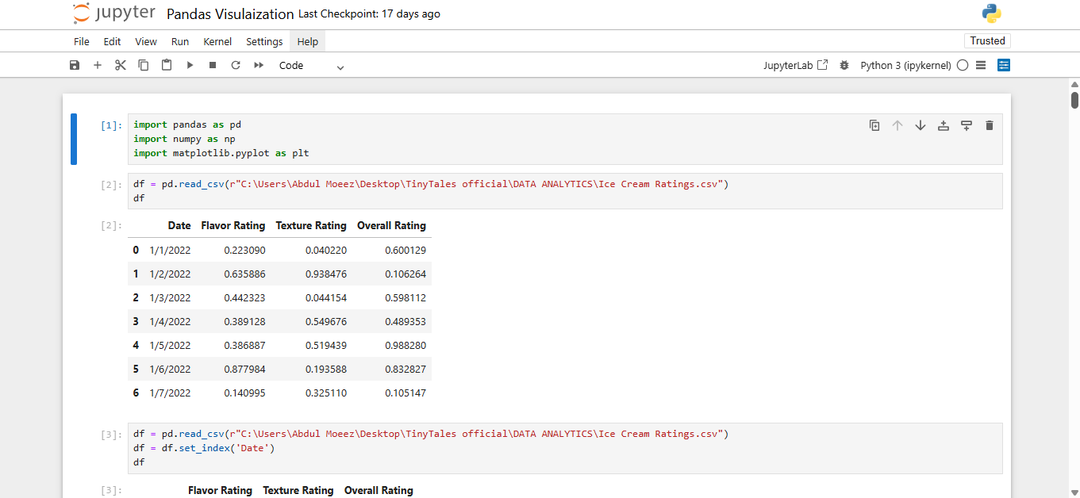
Task: Click the [1]: input prompt
Action: pyautogui.click(x=112, y=125)
